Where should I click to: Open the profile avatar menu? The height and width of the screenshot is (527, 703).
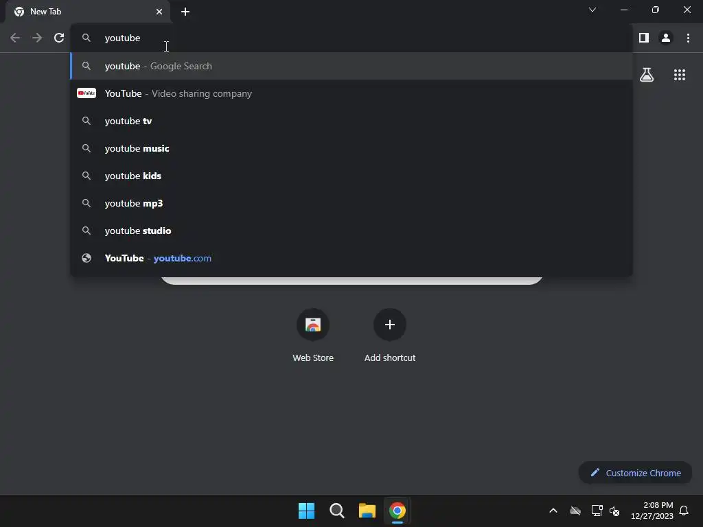[666, 38]
